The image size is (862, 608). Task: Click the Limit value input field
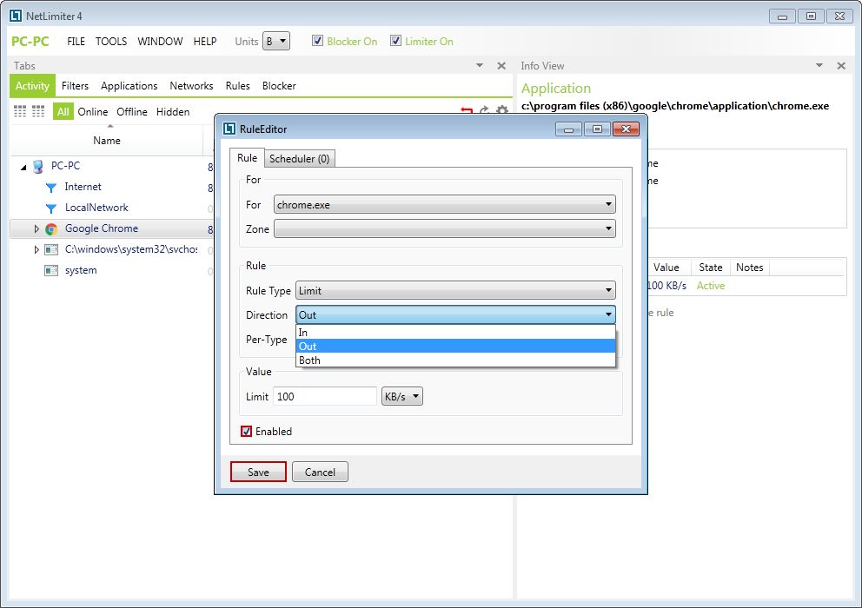(324, 396)
